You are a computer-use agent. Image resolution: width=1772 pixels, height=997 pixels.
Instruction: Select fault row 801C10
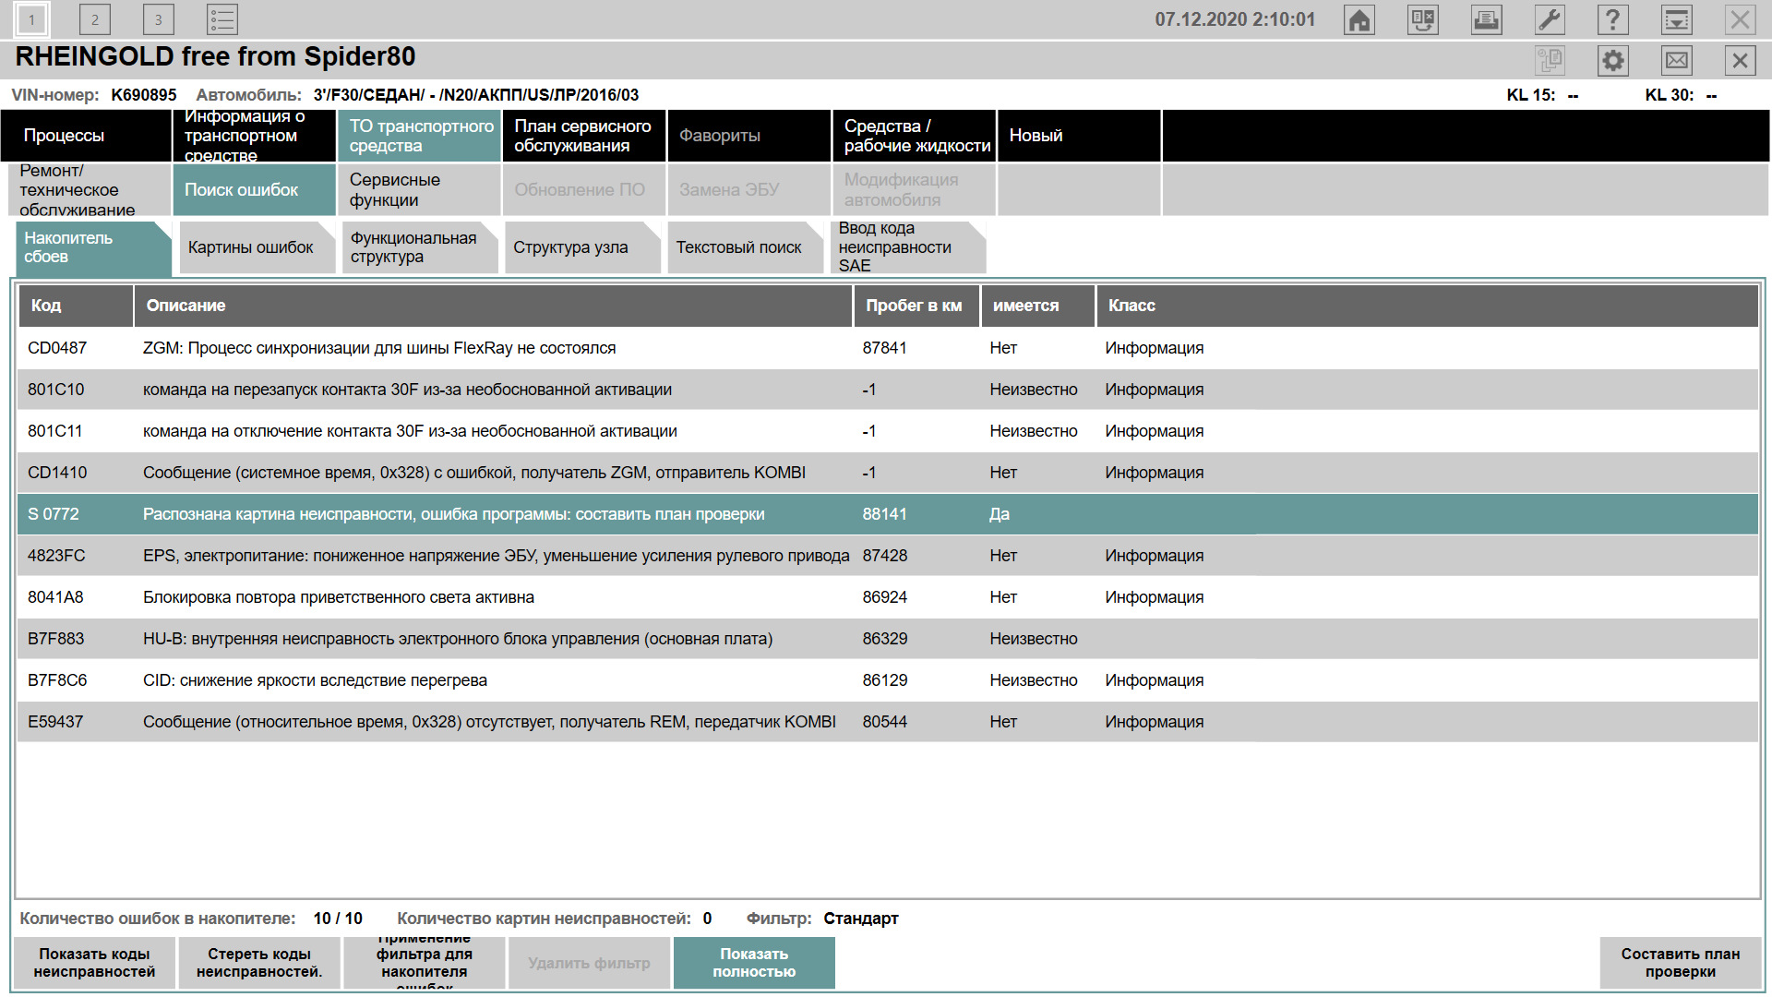(x=888, y=390)
